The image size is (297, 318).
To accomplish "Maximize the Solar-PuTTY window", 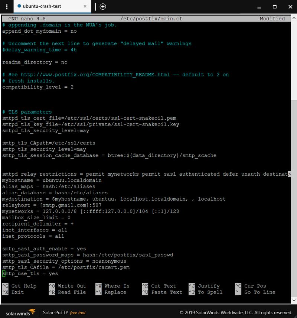I will [x=274, y=6].
